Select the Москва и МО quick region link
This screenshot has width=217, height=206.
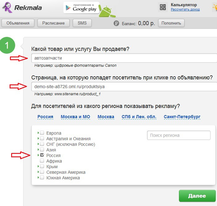tap(75, 117)
